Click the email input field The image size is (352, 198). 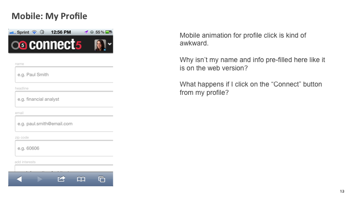click(64, 124)
